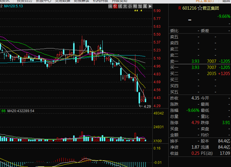This screenshot has width=231, height=167.
Task: Click the 股本 value 84.4亿
Action: point(224,141)
